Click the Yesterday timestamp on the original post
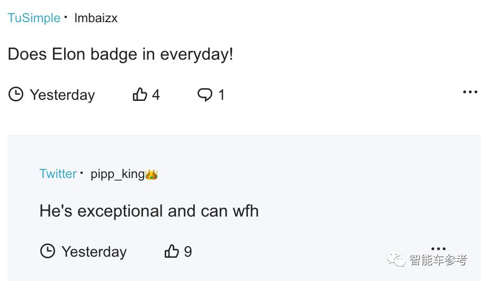483x281 pixels. point(62,95)
